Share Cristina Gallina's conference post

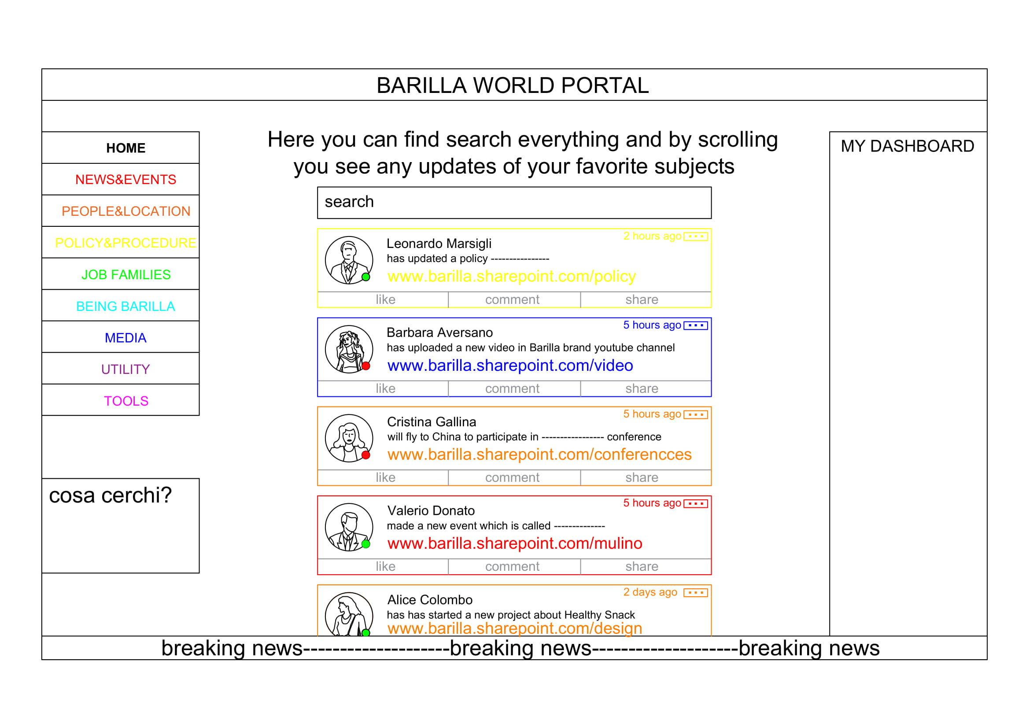click(642, 477)
